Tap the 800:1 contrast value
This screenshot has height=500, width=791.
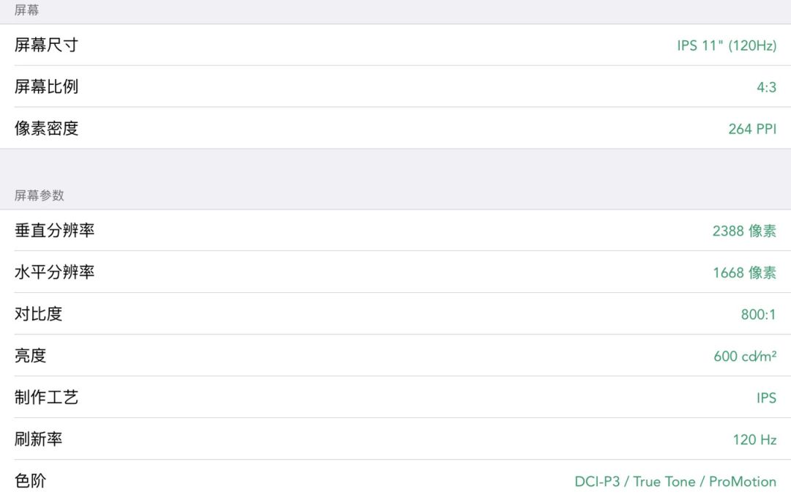click(x=758, y=315)
